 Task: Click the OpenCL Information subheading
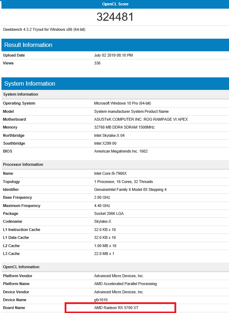coord(21,267)
